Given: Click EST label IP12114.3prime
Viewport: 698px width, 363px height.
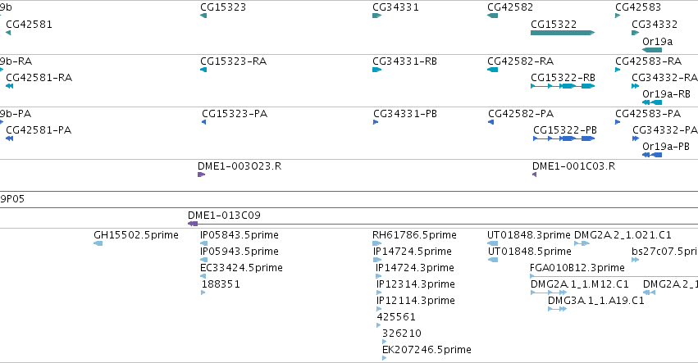Looking at the screenshot, I should [416, 300].
